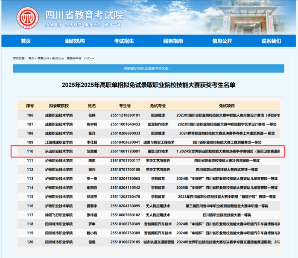
Task: Open the 联系我们 navigation menu
Action: (x=271, y=41)
